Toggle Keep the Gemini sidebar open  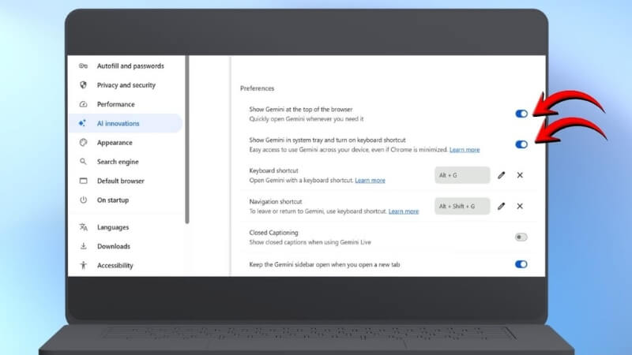521,264
